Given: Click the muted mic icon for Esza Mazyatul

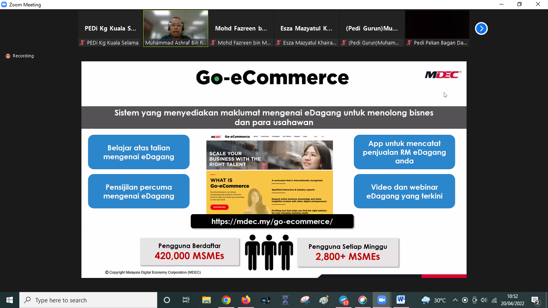Looking at the screenshot, I should pos(279,43).
